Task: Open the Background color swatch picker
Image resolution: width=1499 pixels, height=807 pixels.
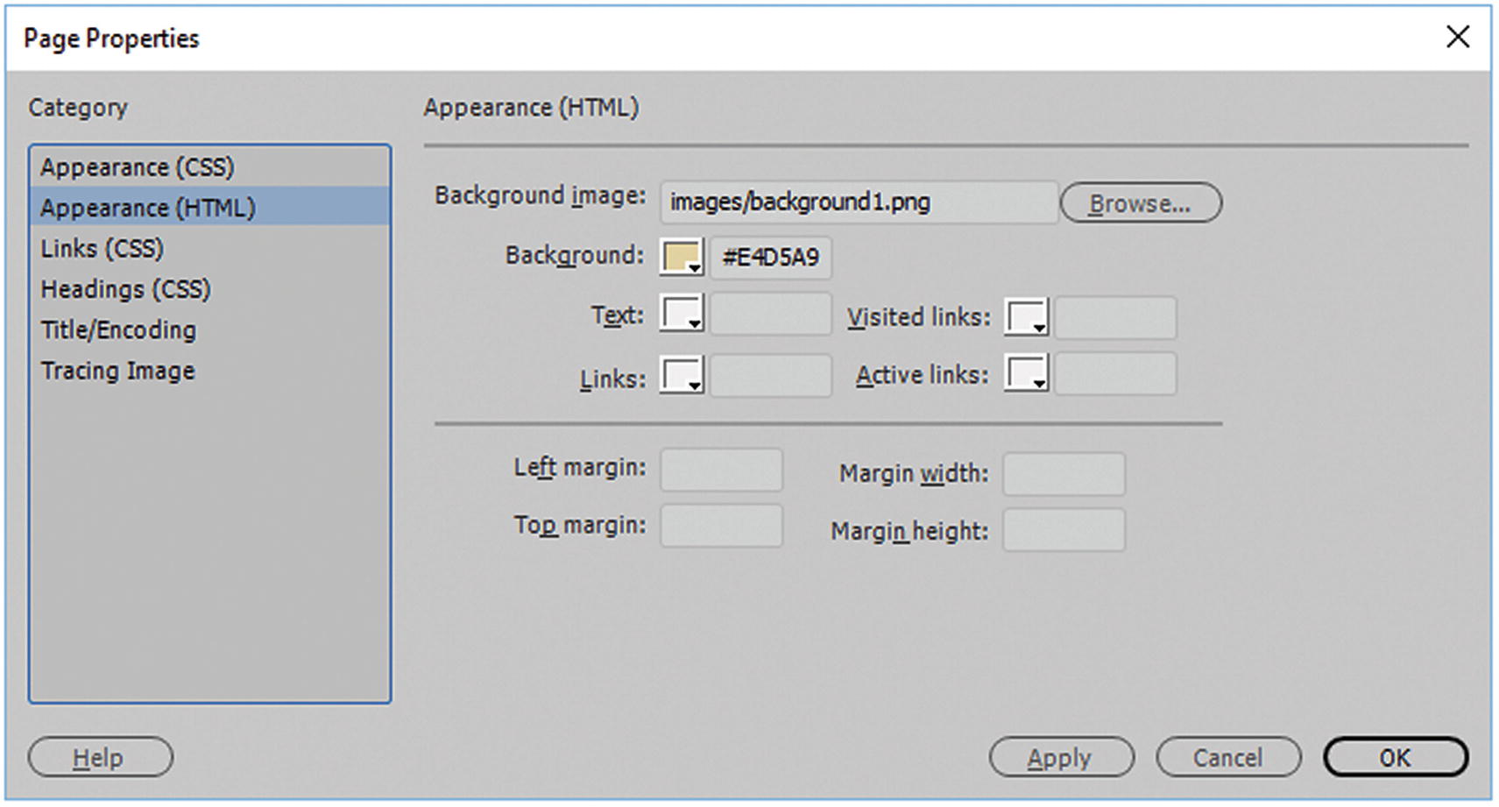Action: pyautogui.click(x=682, y=258)
